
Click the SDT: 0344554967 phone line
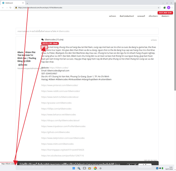pyautogui.click(x=49, y=74)
